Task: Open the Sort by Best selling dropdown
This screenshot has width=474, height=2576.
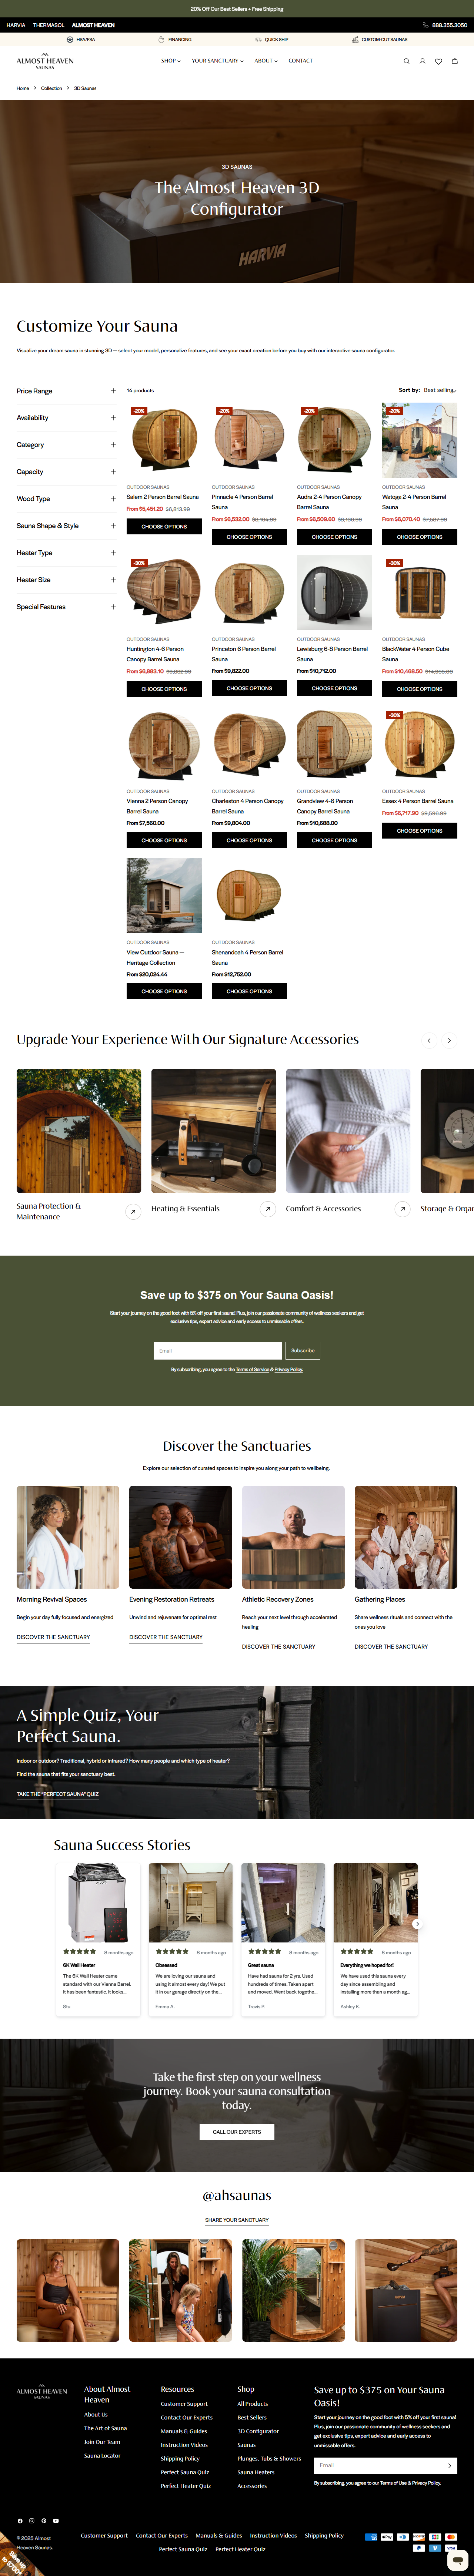Action: click(439, 390)
